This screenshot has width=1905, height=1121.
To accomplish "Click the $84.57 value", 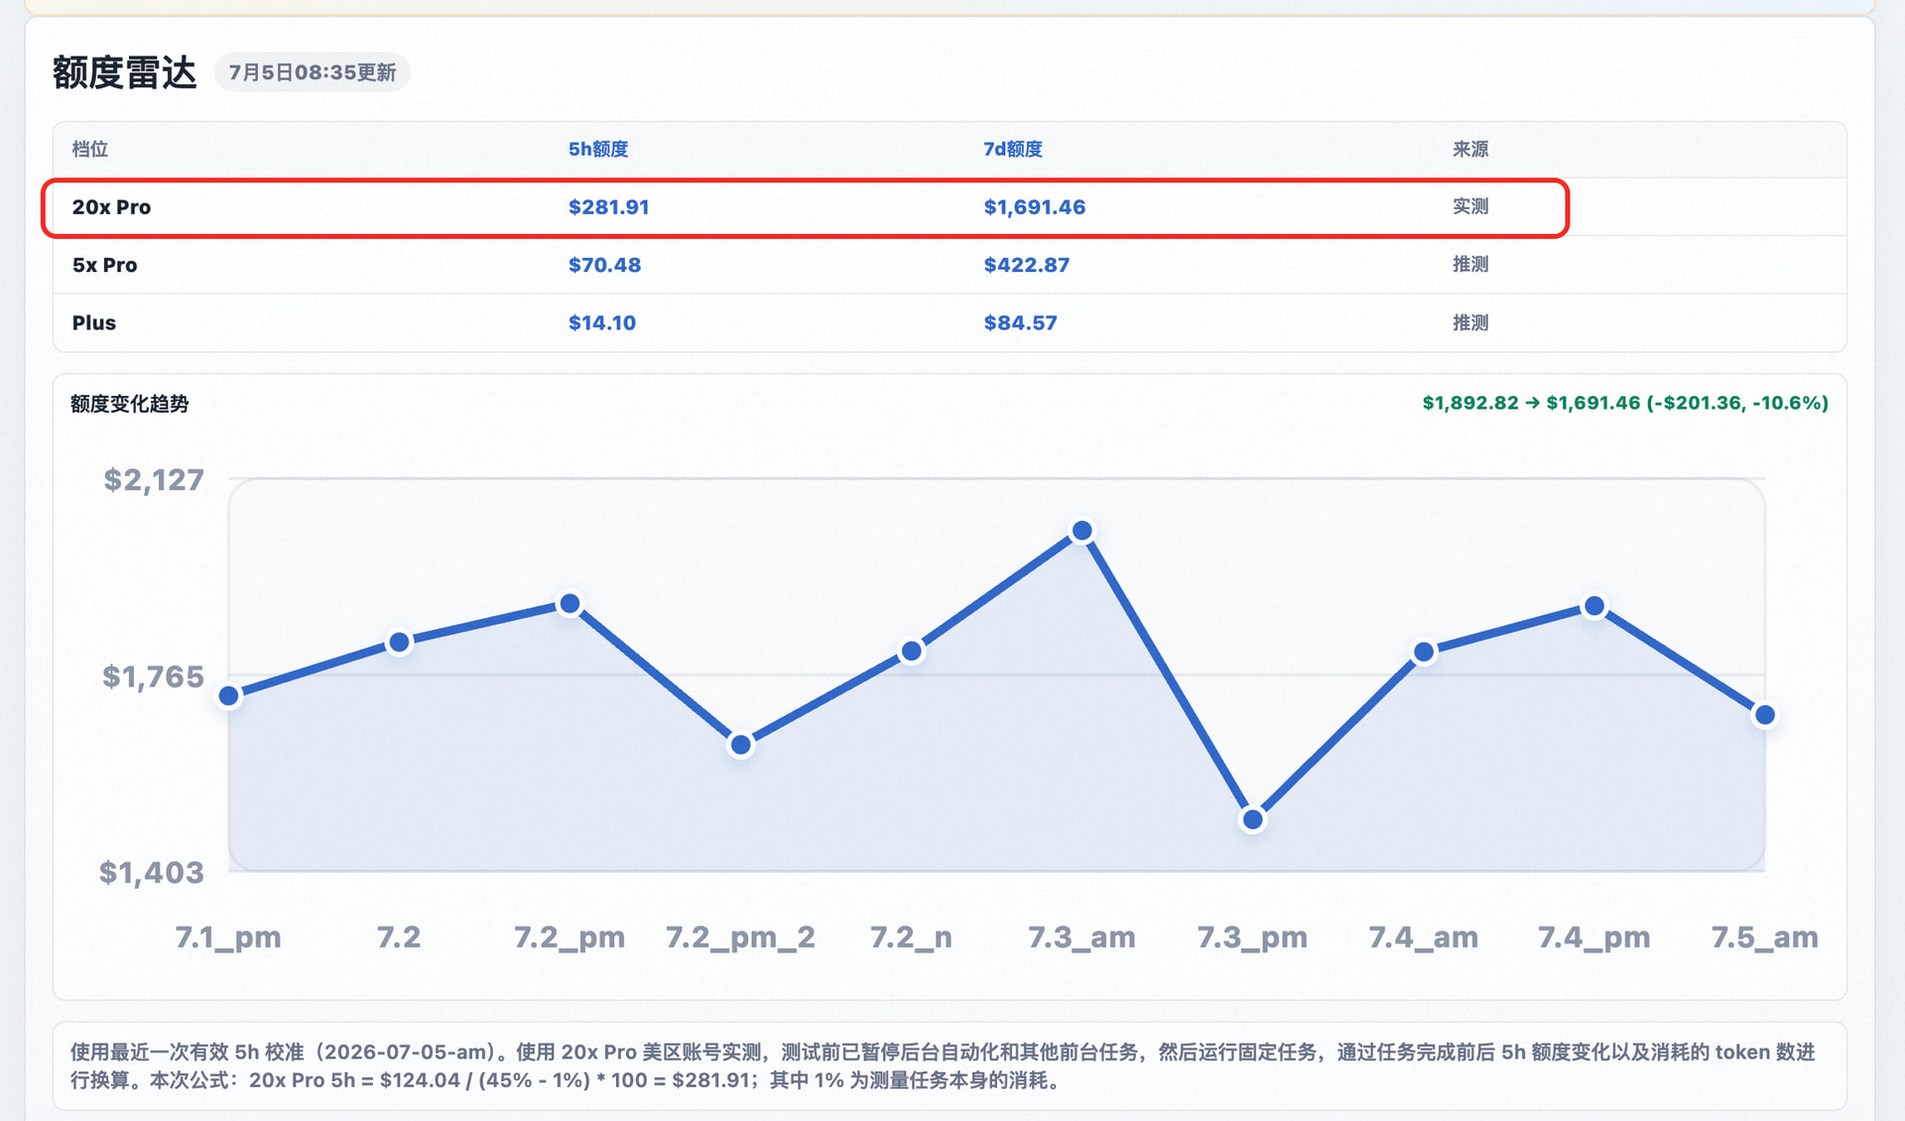I will 1020,322.
